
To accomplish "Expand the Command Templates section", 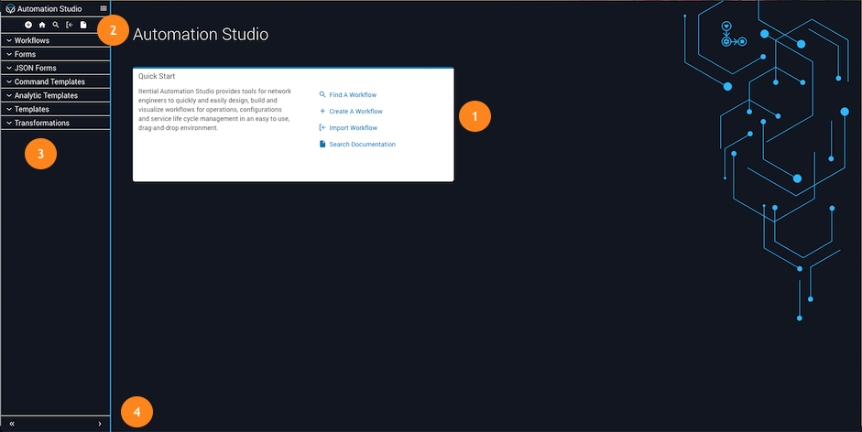I will click(56, 81).
